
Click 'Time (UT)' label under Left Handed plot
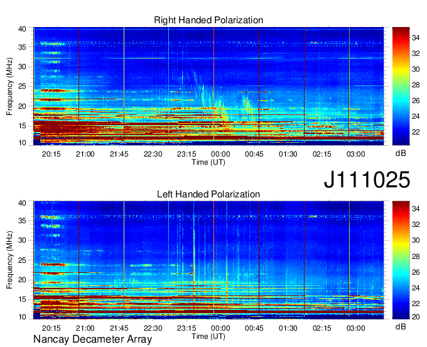click(208, 336)
